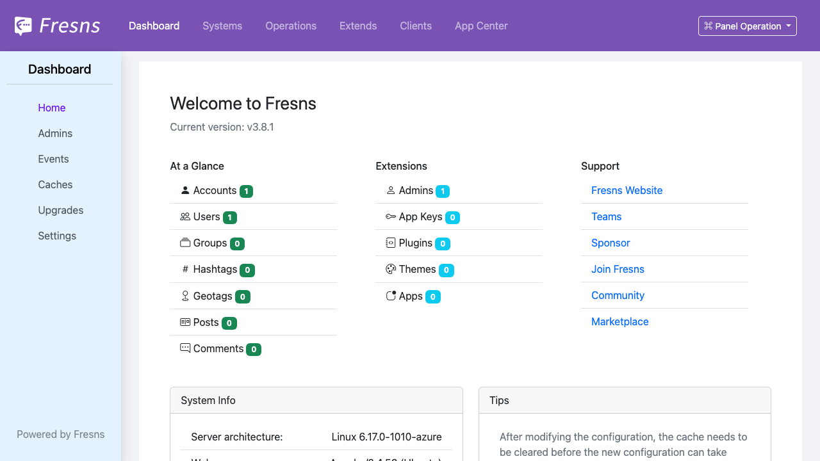
Task: Click the App Keys count badge
Action: 452,217
